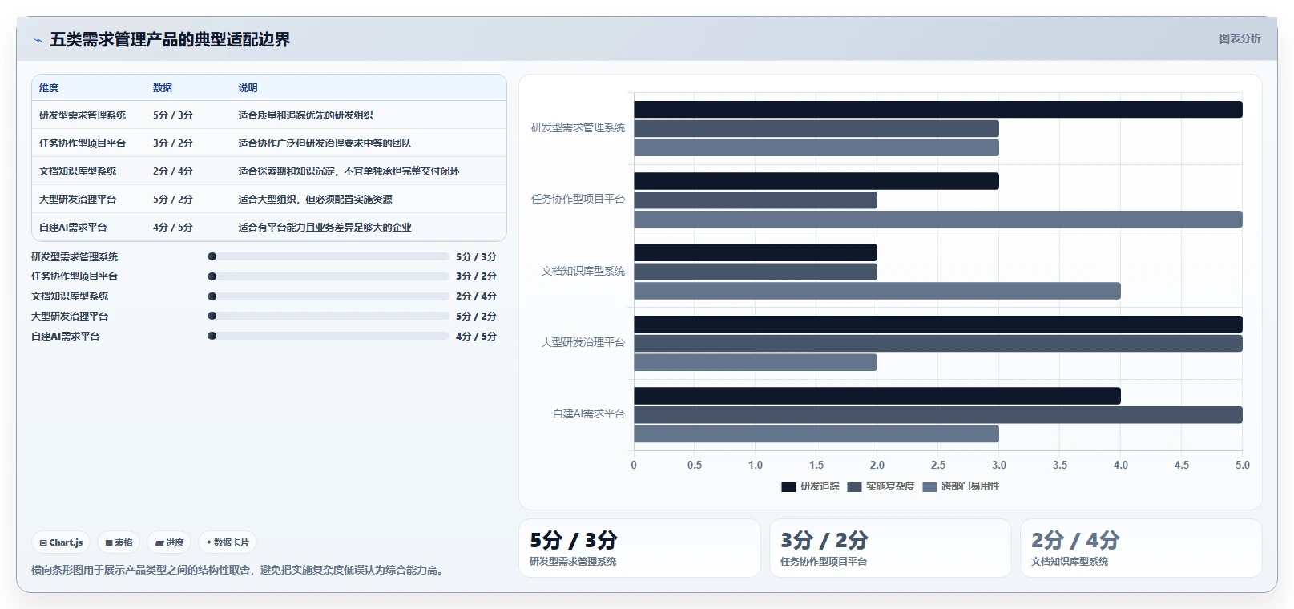Click table cell 适合质量和追踪优先的研发组织
The image size is (1294, 609).
tap(305, 115)
